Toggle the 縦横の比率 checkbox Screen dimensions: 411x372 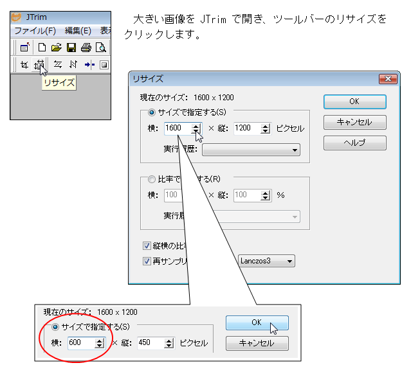point(147,246)
